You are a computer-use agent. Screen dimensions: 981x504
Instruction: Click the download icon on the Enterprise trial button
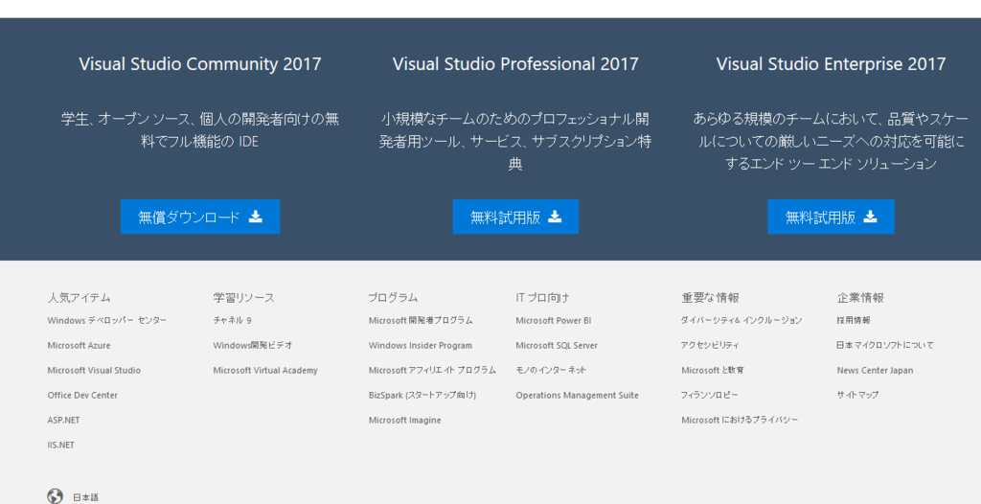point(870,217)
